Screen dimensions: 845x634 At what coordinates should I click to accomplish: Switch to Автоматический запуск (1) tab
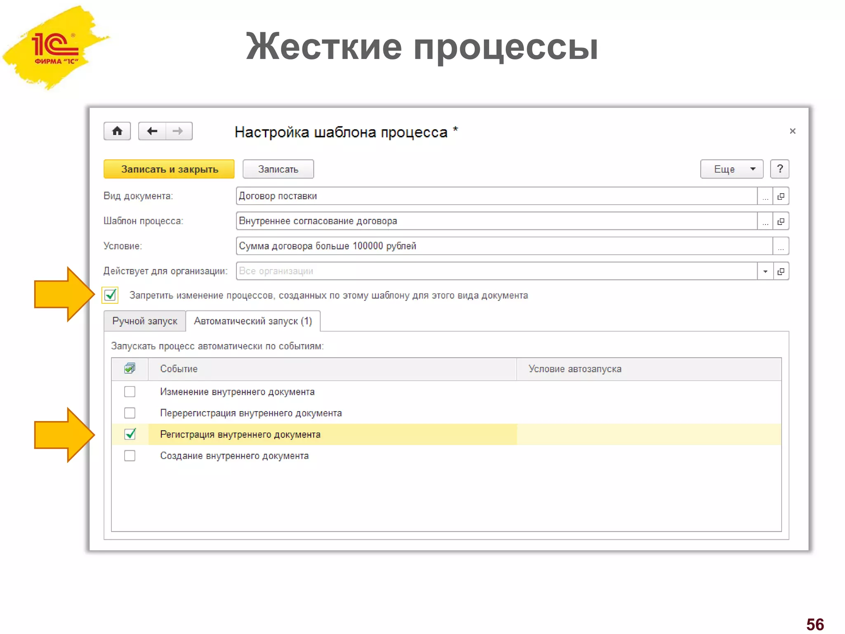pyautogui.click(x=253, y=321)
